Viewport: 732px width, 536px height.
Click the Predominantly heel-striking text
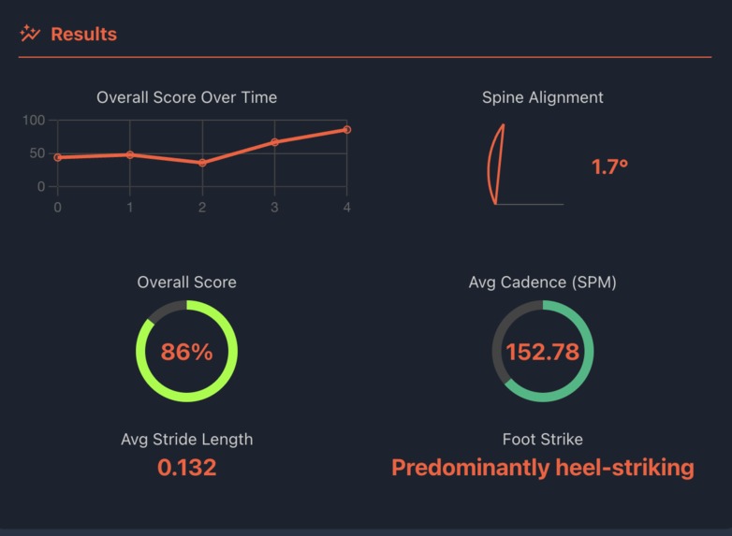pyautogui.click(x=543, y=468)
